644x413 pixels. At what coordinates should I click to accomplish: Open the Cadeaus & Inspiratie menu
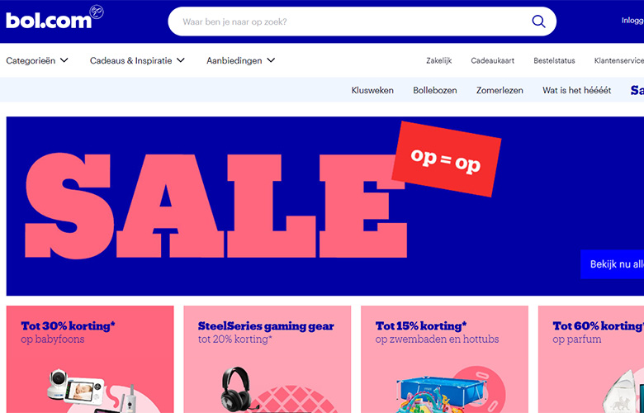137,60
